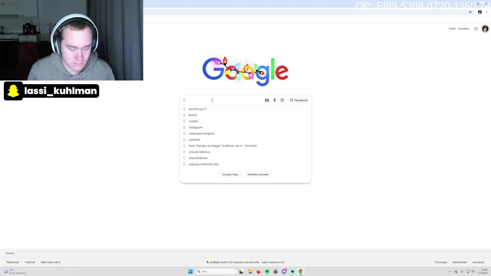Open Asetukset footer menu

478,262
